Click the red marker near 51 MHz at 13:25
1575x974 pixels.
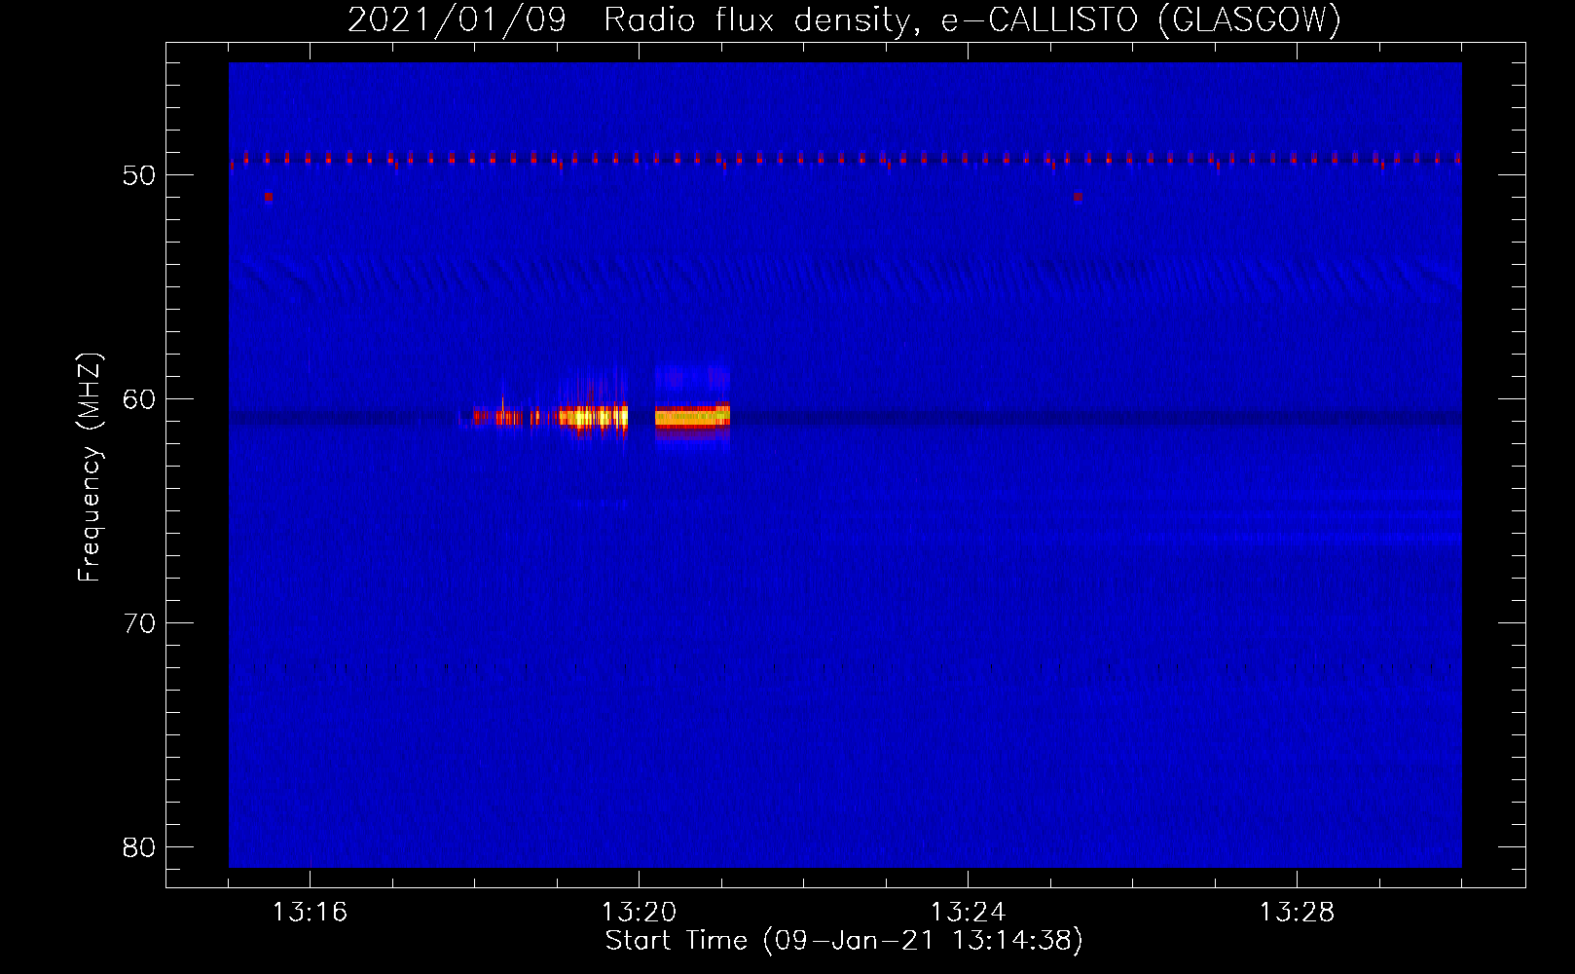(1078, 196)
